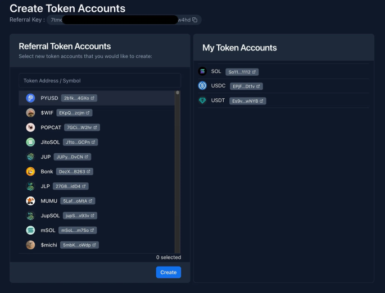Focus the Token Address / Symbol search field
Image resolution: width=385 pixels, height=293 pixels.
click(99, 80)
